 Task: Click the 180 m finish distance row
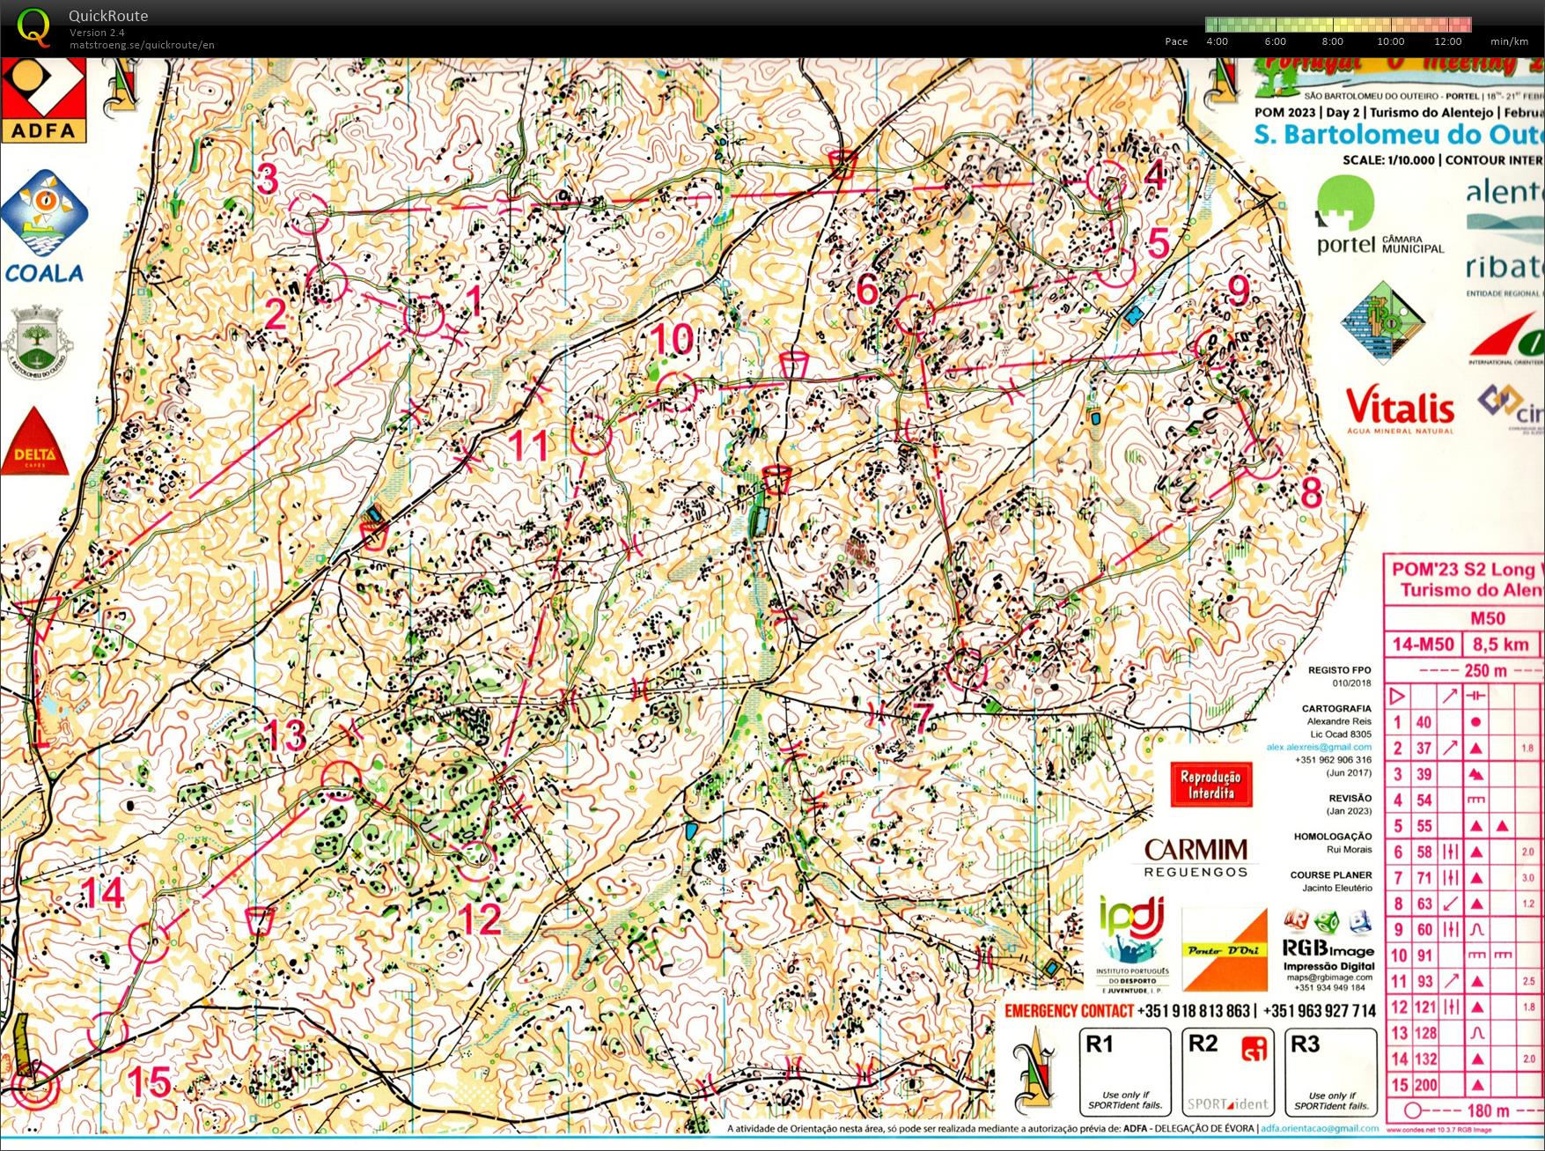pos(1465,1110)
